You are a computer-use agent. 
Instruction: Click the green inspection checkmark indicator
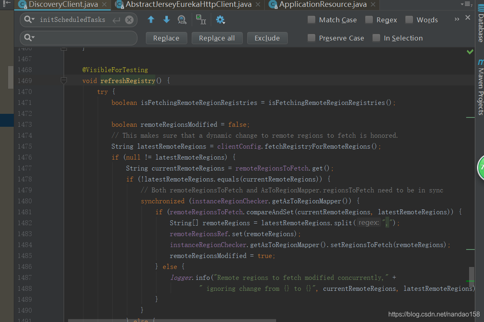[x=470, y=51]
